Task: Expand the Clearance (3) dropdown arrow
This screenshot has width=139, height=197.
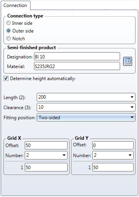Action: 132,107
